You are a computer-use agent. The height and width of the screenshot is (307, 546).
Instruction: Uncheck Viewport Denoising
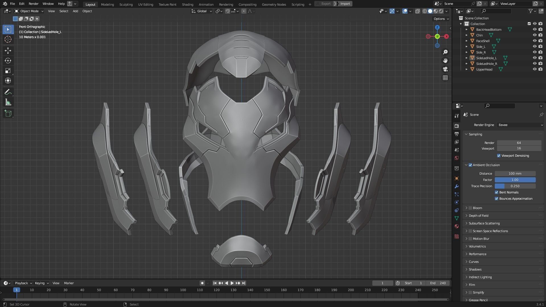point(499,156)
